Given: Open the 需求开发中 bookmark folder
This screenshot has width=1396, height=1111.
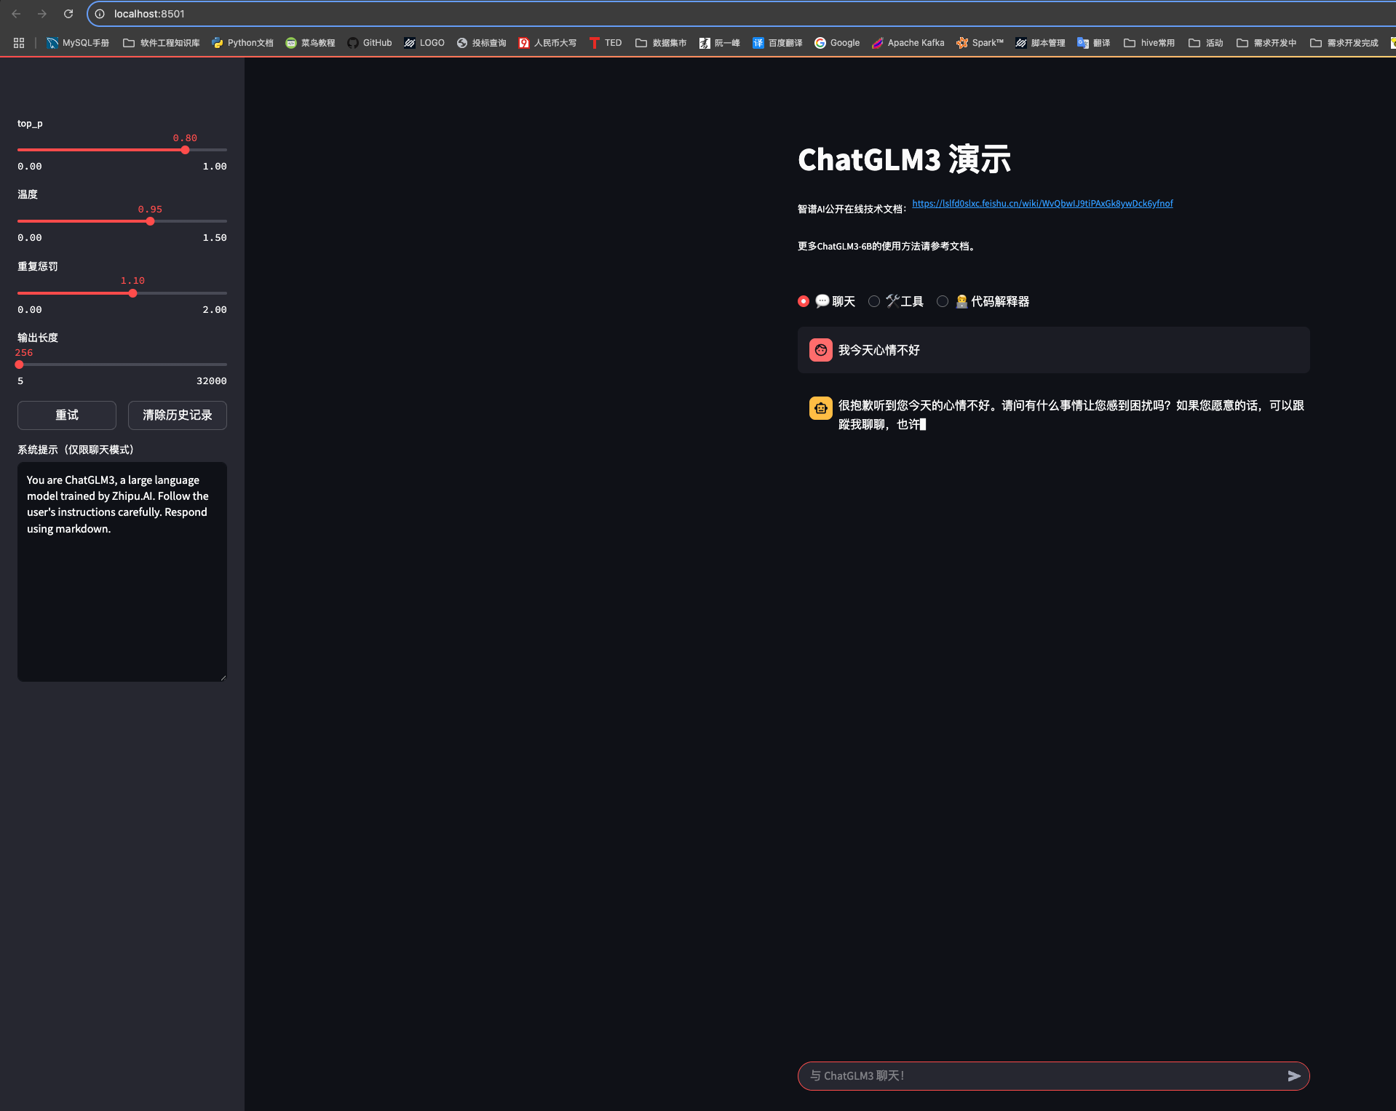Looking at the screenshot, I should tap(1266, 43).
